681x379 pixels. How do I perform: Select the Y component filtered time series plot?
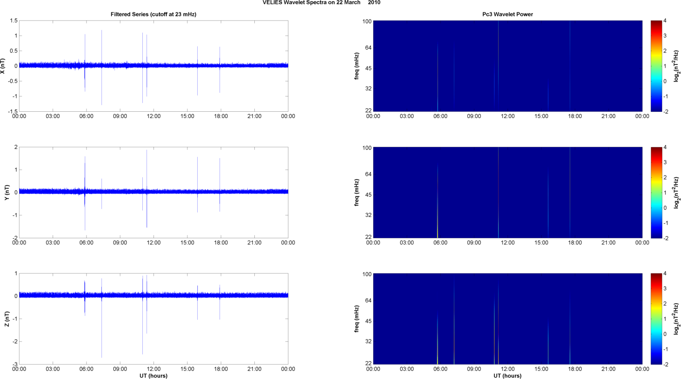coord(154,192)
